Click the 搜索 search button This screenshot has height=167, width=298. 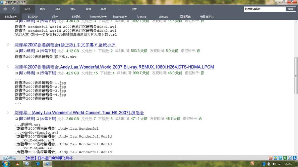[x=291, y=9]
